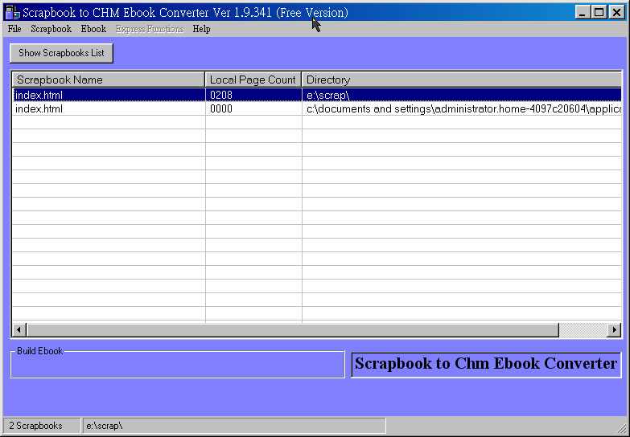
Task: Click the horizontal scrollbar track
Action: pyautogui.click(x=582, y=330)
